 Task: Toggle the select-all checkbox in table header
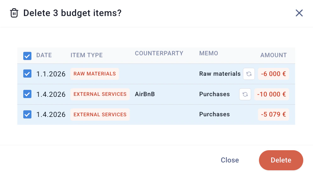(x=27, y=56)
